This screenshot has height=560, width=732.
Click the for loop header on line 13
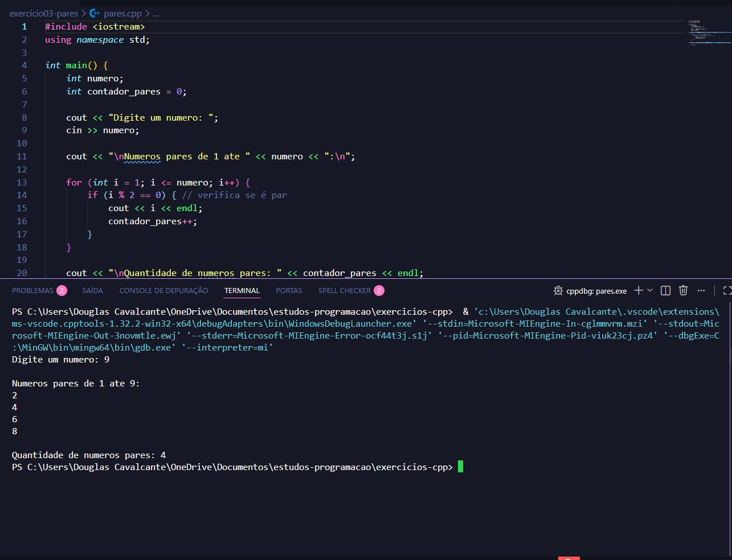pyautogui.click(x=158, y=183)
